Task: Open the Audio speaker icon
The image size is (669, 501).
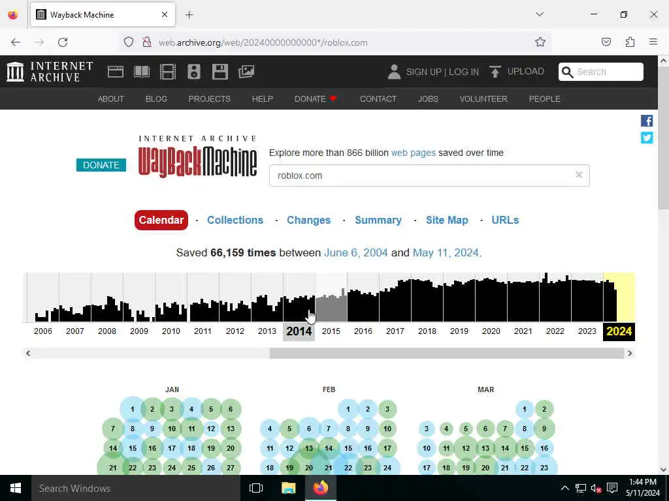Action: tap(193, 72)
